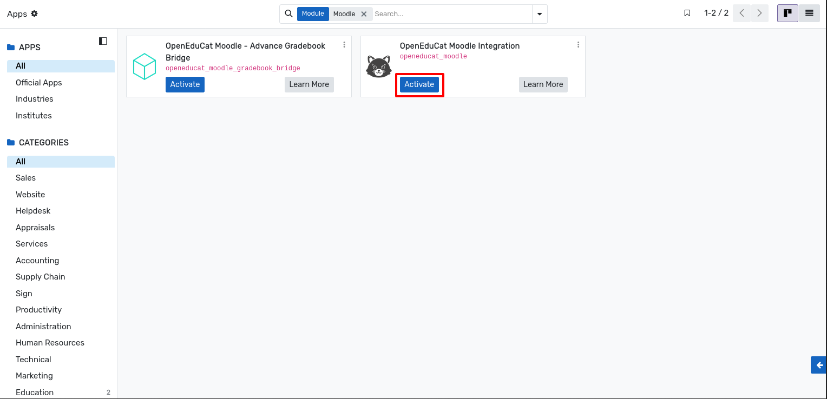Image resolution: width=827 pixels, height=399 pixels.
Task: Learn More about Moodle Integration
Action: click(543, 84)
